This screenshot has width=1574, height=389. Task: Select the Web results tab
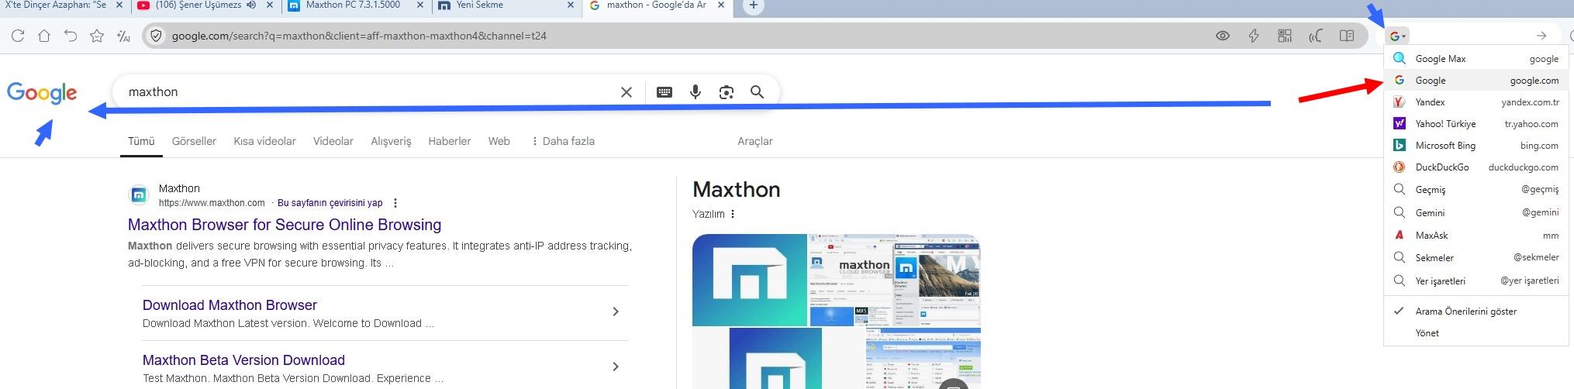[499, 141]
